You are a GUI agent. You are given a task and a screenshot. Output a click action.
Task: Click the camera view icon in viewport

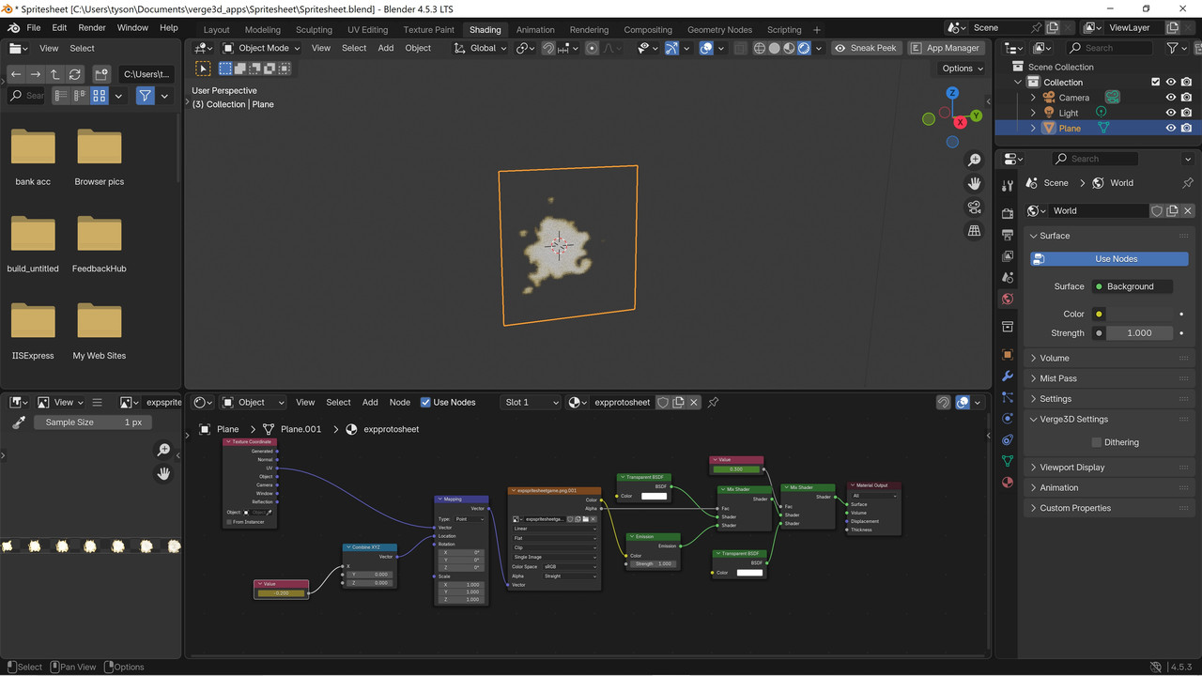(974, 207)
